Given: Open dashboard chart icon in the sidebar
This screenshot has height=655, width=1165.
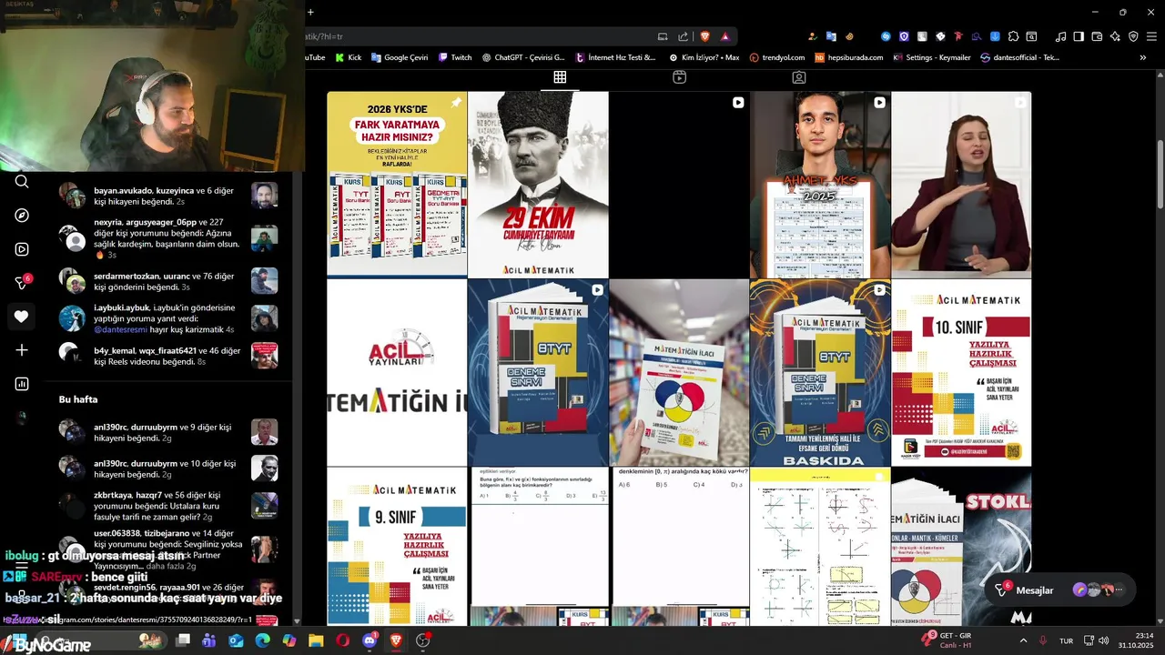Looking at the screenshot, I should point(22,384).
